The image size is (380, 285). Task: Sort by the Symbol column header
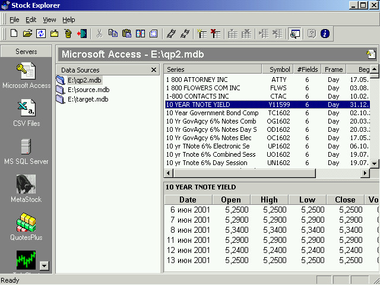277,69
